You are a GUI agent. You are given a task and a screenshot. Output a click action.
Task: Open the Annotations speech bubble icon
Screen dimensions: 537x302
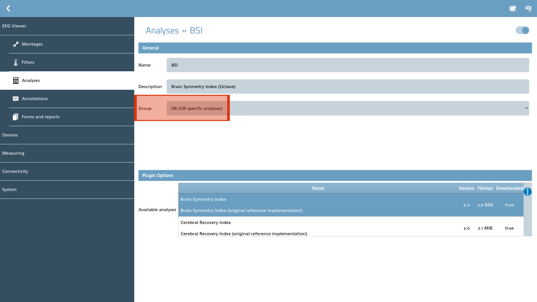click(16, 99)
